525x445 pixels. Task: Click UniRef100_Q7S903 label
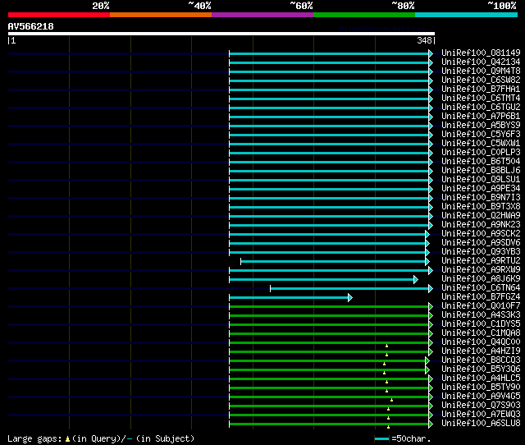tap(481, 406)
